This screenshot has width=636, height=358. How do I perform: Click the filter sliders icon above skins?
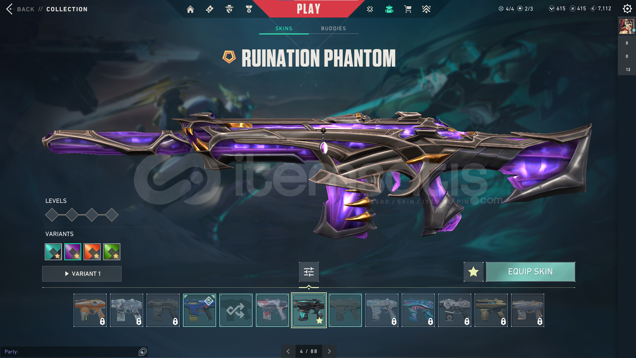point(309,272)
